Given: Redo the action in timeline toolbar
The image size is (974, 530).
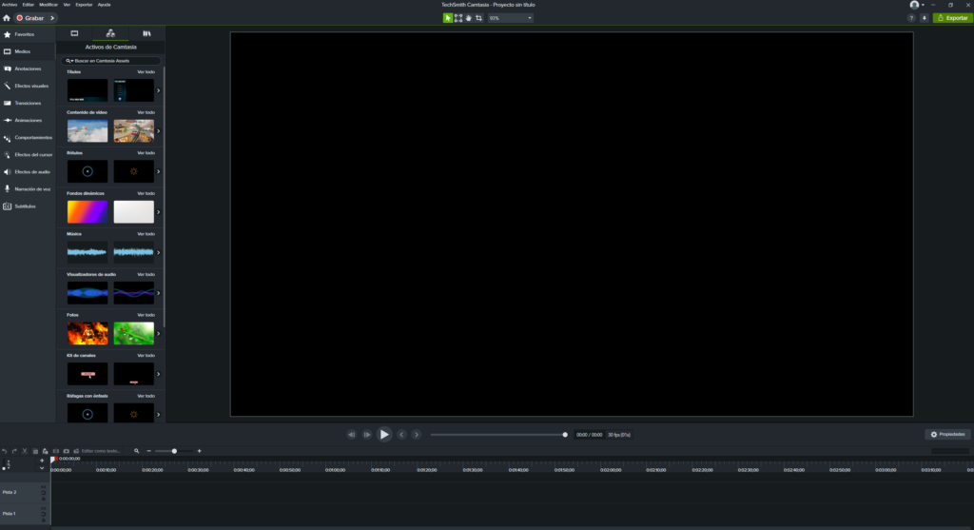Looking at the screenshot, I should pyautogui.click(x=14, y=451).
